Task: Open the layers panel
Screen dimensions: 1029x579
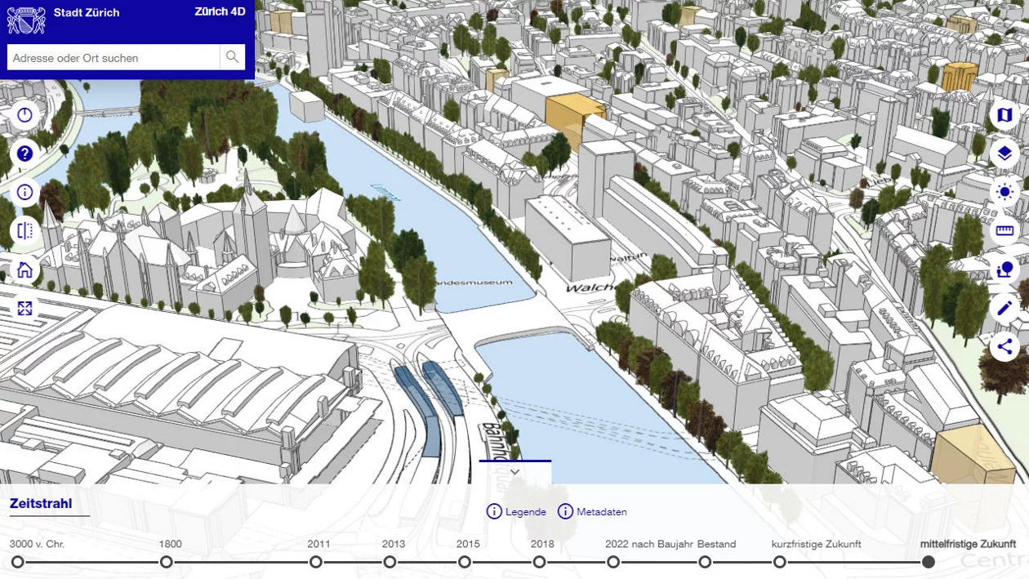Action: [x=1004, y=154]
